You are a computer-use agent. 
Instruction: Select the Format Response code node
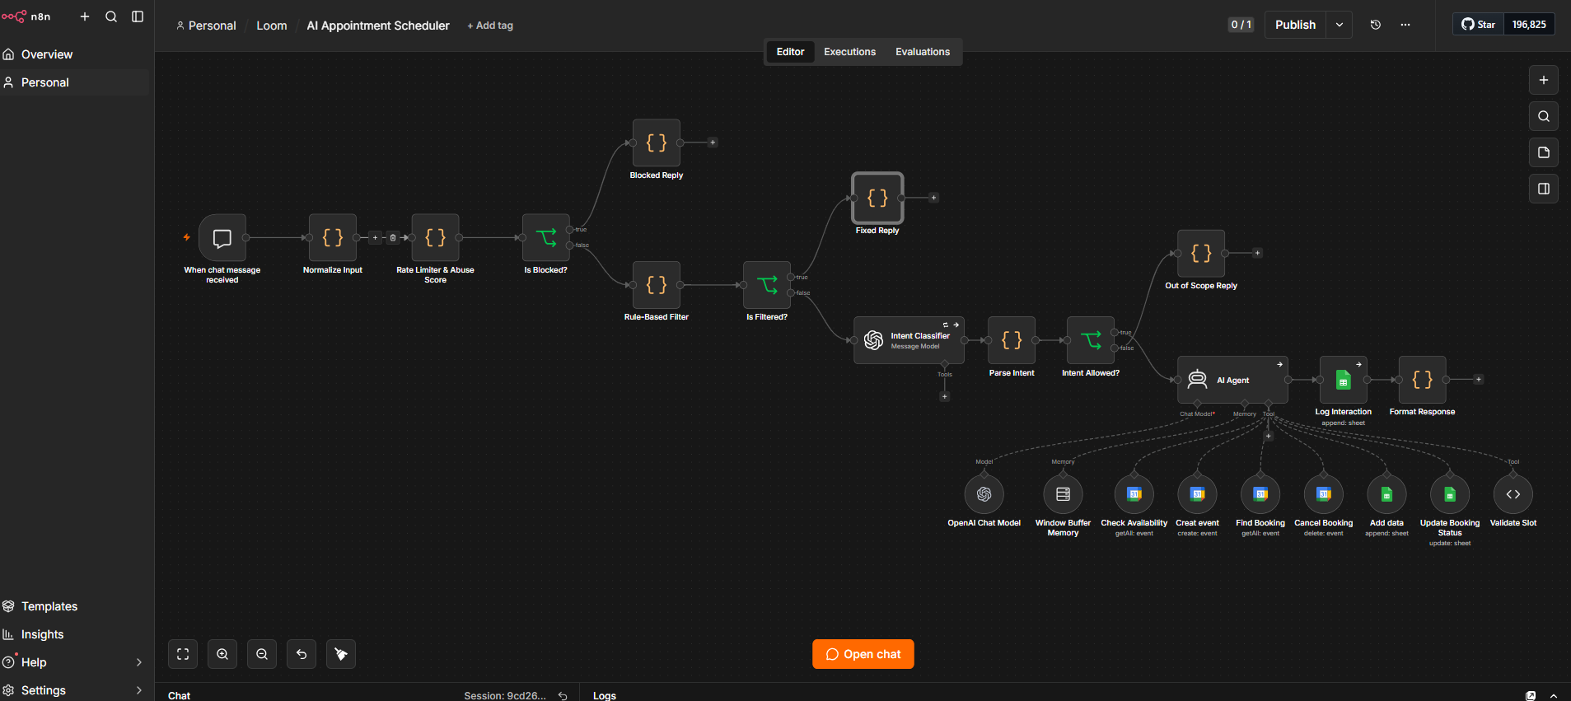(1423, 380)
